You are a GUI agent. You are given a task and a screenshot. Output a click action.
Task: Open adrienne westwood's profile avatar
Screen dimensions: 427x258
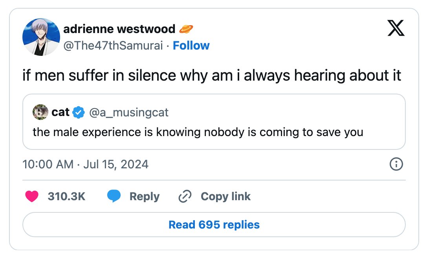coord(41,37)
